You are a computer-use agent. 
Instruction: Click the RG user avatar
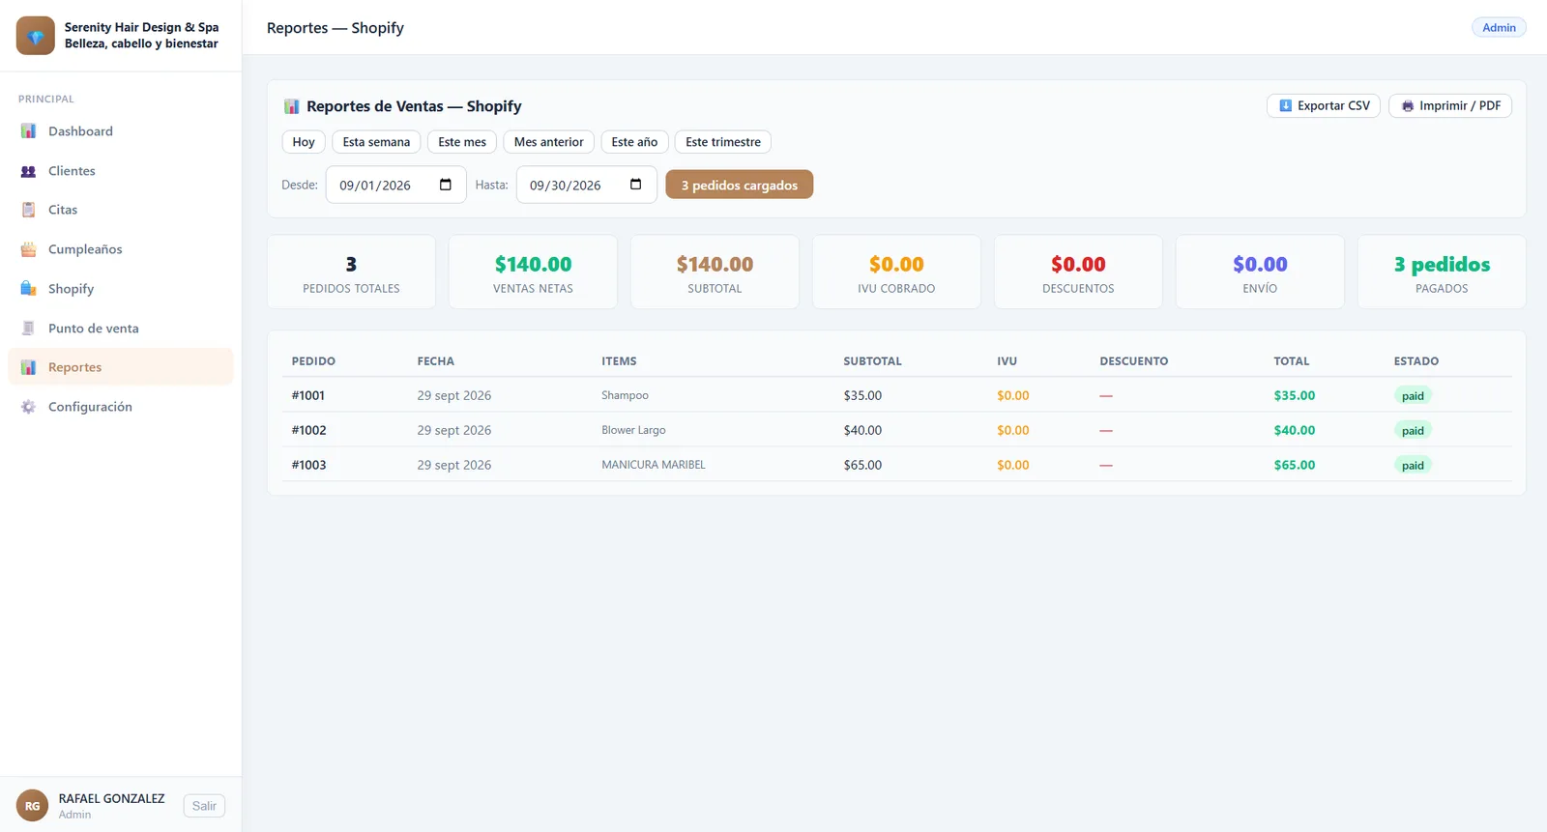32,806
